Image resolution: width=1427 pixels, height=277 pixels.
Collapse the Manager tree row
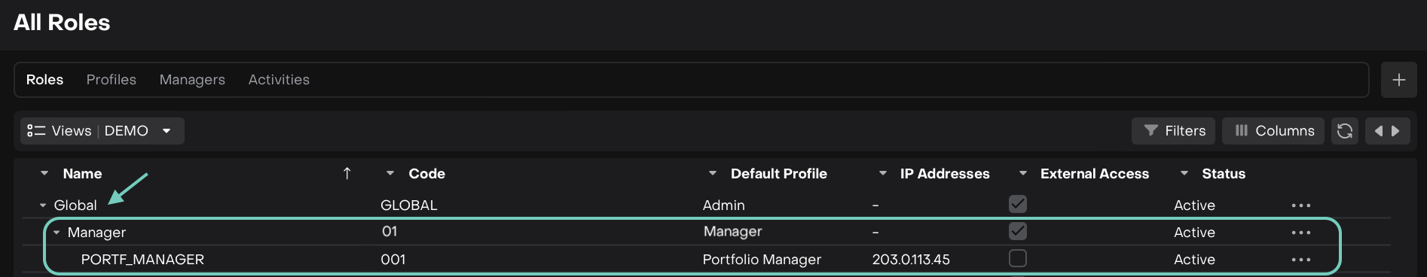click(x=57, y=233)
